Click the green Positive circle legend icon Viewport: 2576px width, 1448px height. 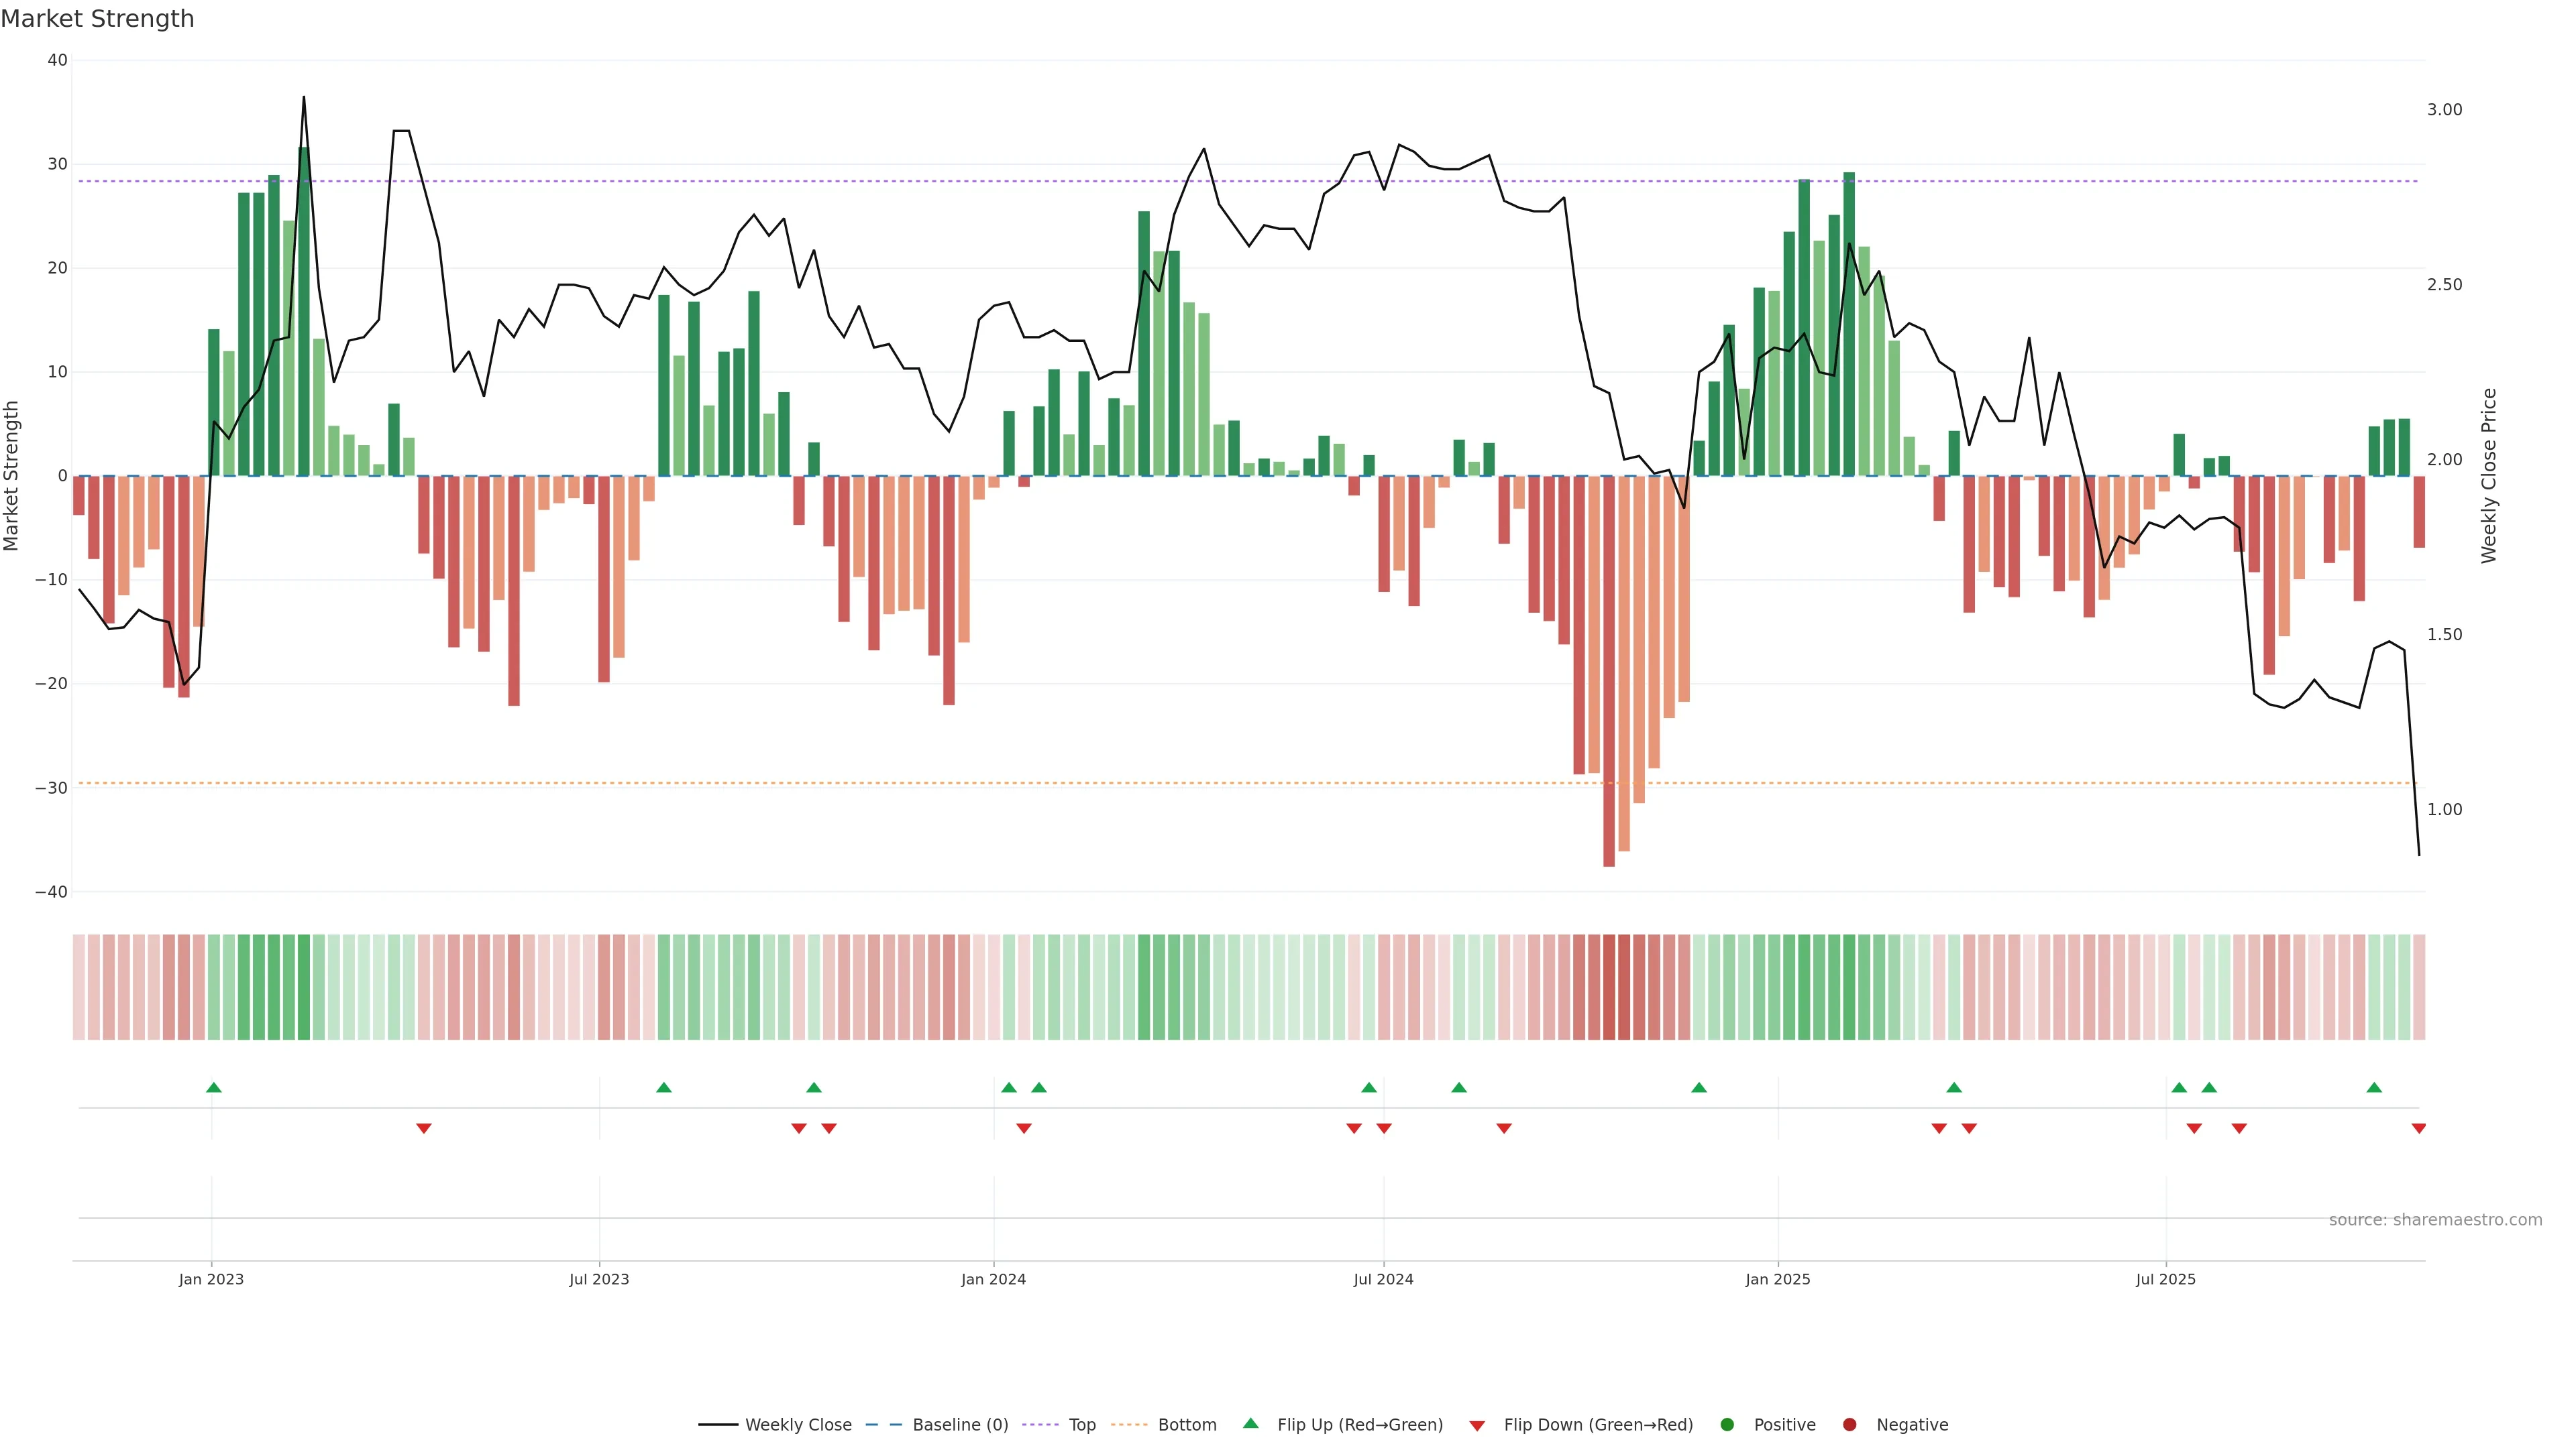tap(1727, 1425)
